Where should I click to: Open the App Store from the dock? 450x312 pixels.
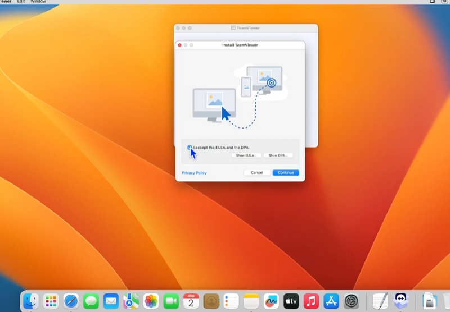(331, 301)
